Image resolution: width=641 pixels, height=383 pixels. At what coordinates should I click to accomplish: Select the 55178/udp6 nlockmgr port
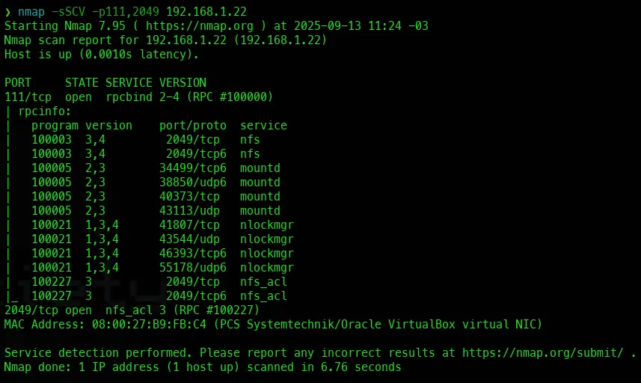pos(193,268)
